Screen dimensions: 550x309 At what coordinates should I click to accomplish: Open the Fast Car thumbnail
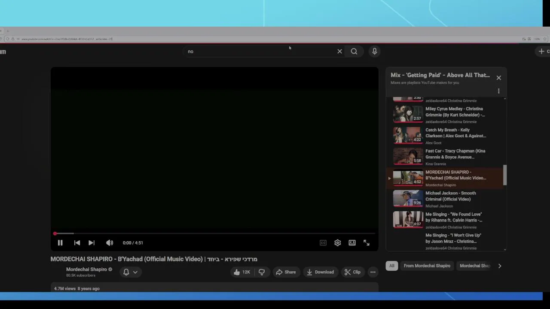[408, 156]
